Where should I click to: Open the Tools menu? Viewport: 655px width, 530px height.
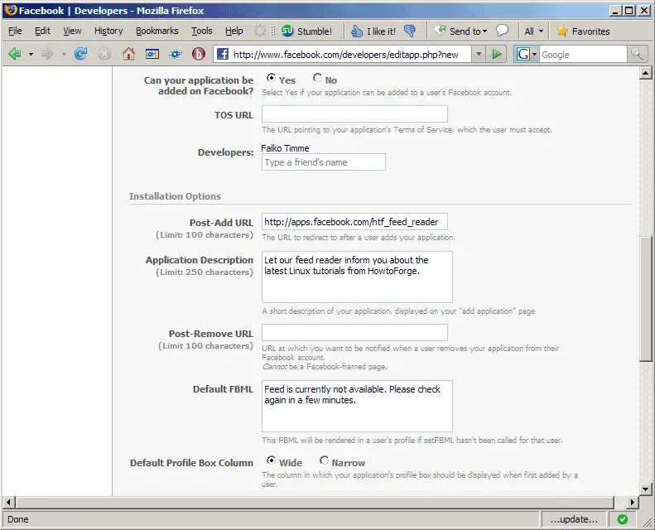(202, 31)
